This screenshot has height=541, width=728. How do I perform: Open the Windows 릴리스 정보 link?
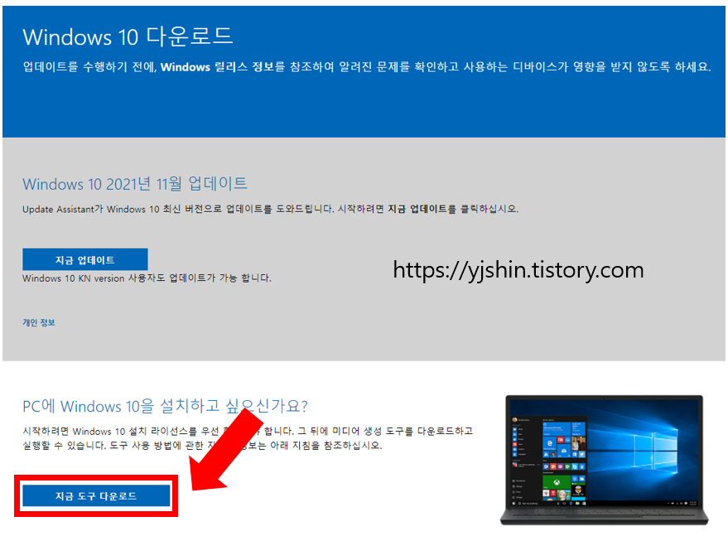click(217, 67)
